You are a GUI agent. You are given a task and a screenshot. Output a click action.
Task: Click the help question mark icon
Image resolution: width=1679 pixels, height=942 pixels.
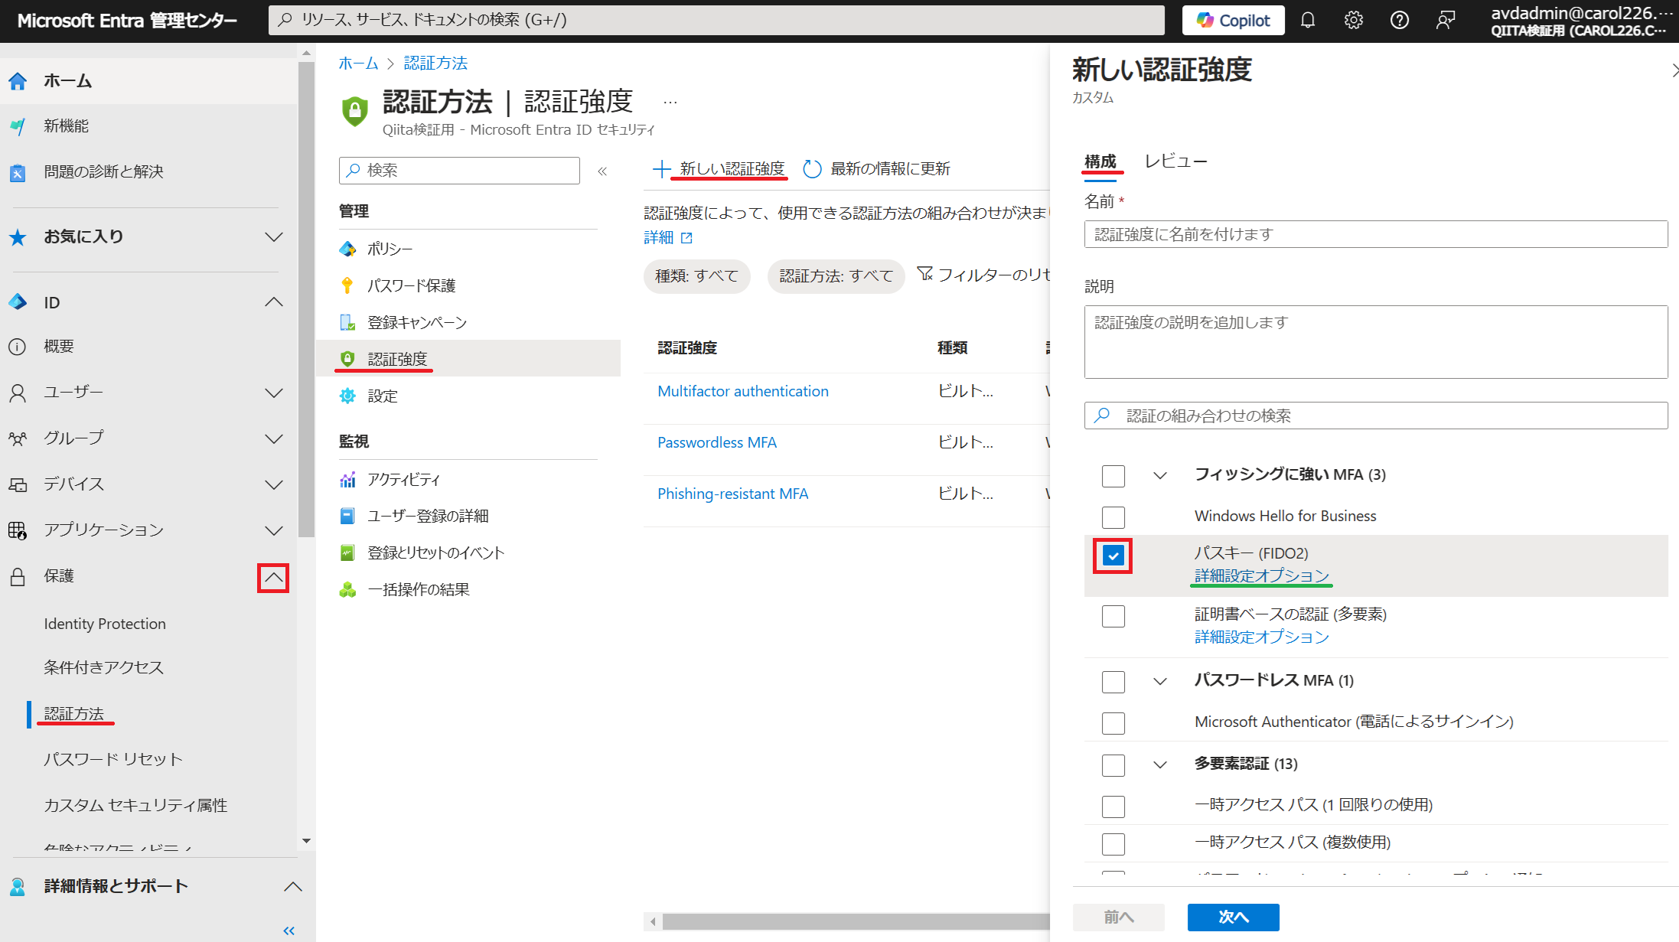(x=1400, y=21)
